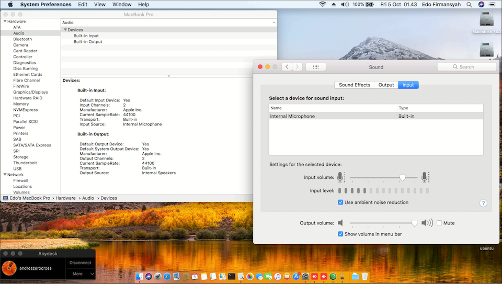
Task: Collapse the Devices disclosure triangle
Action: click(x=65, y=30)
